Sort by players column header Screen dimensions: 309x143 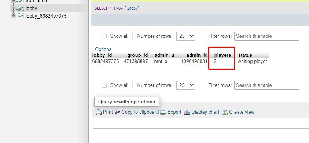click(222, 55)
